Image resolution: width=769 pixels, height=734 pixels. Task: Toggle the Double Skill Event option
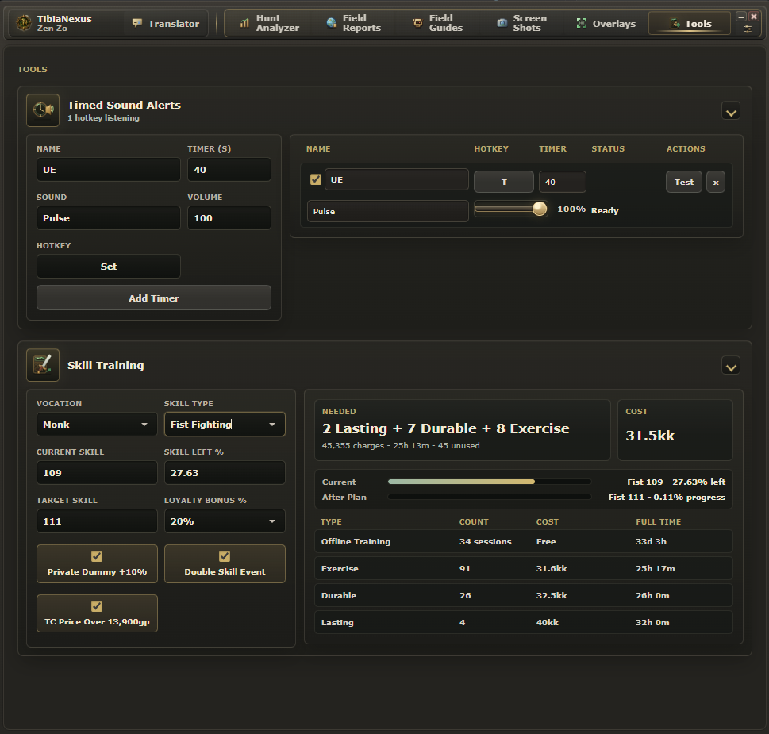pyautogui.click(x=225, y=563)
